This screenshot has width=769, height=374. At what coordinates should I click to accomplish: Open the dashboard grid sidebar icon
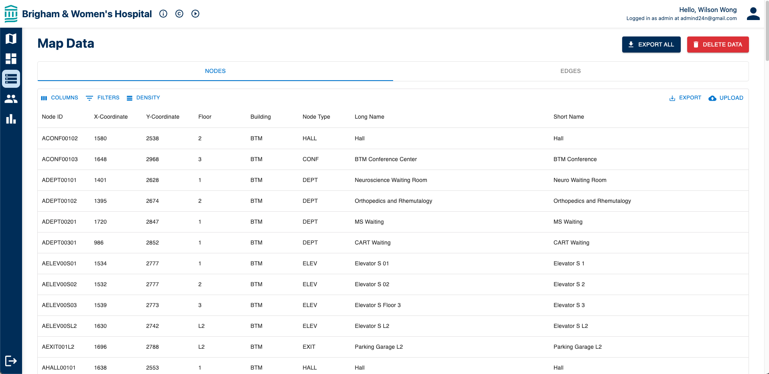[x=11, y=59]
